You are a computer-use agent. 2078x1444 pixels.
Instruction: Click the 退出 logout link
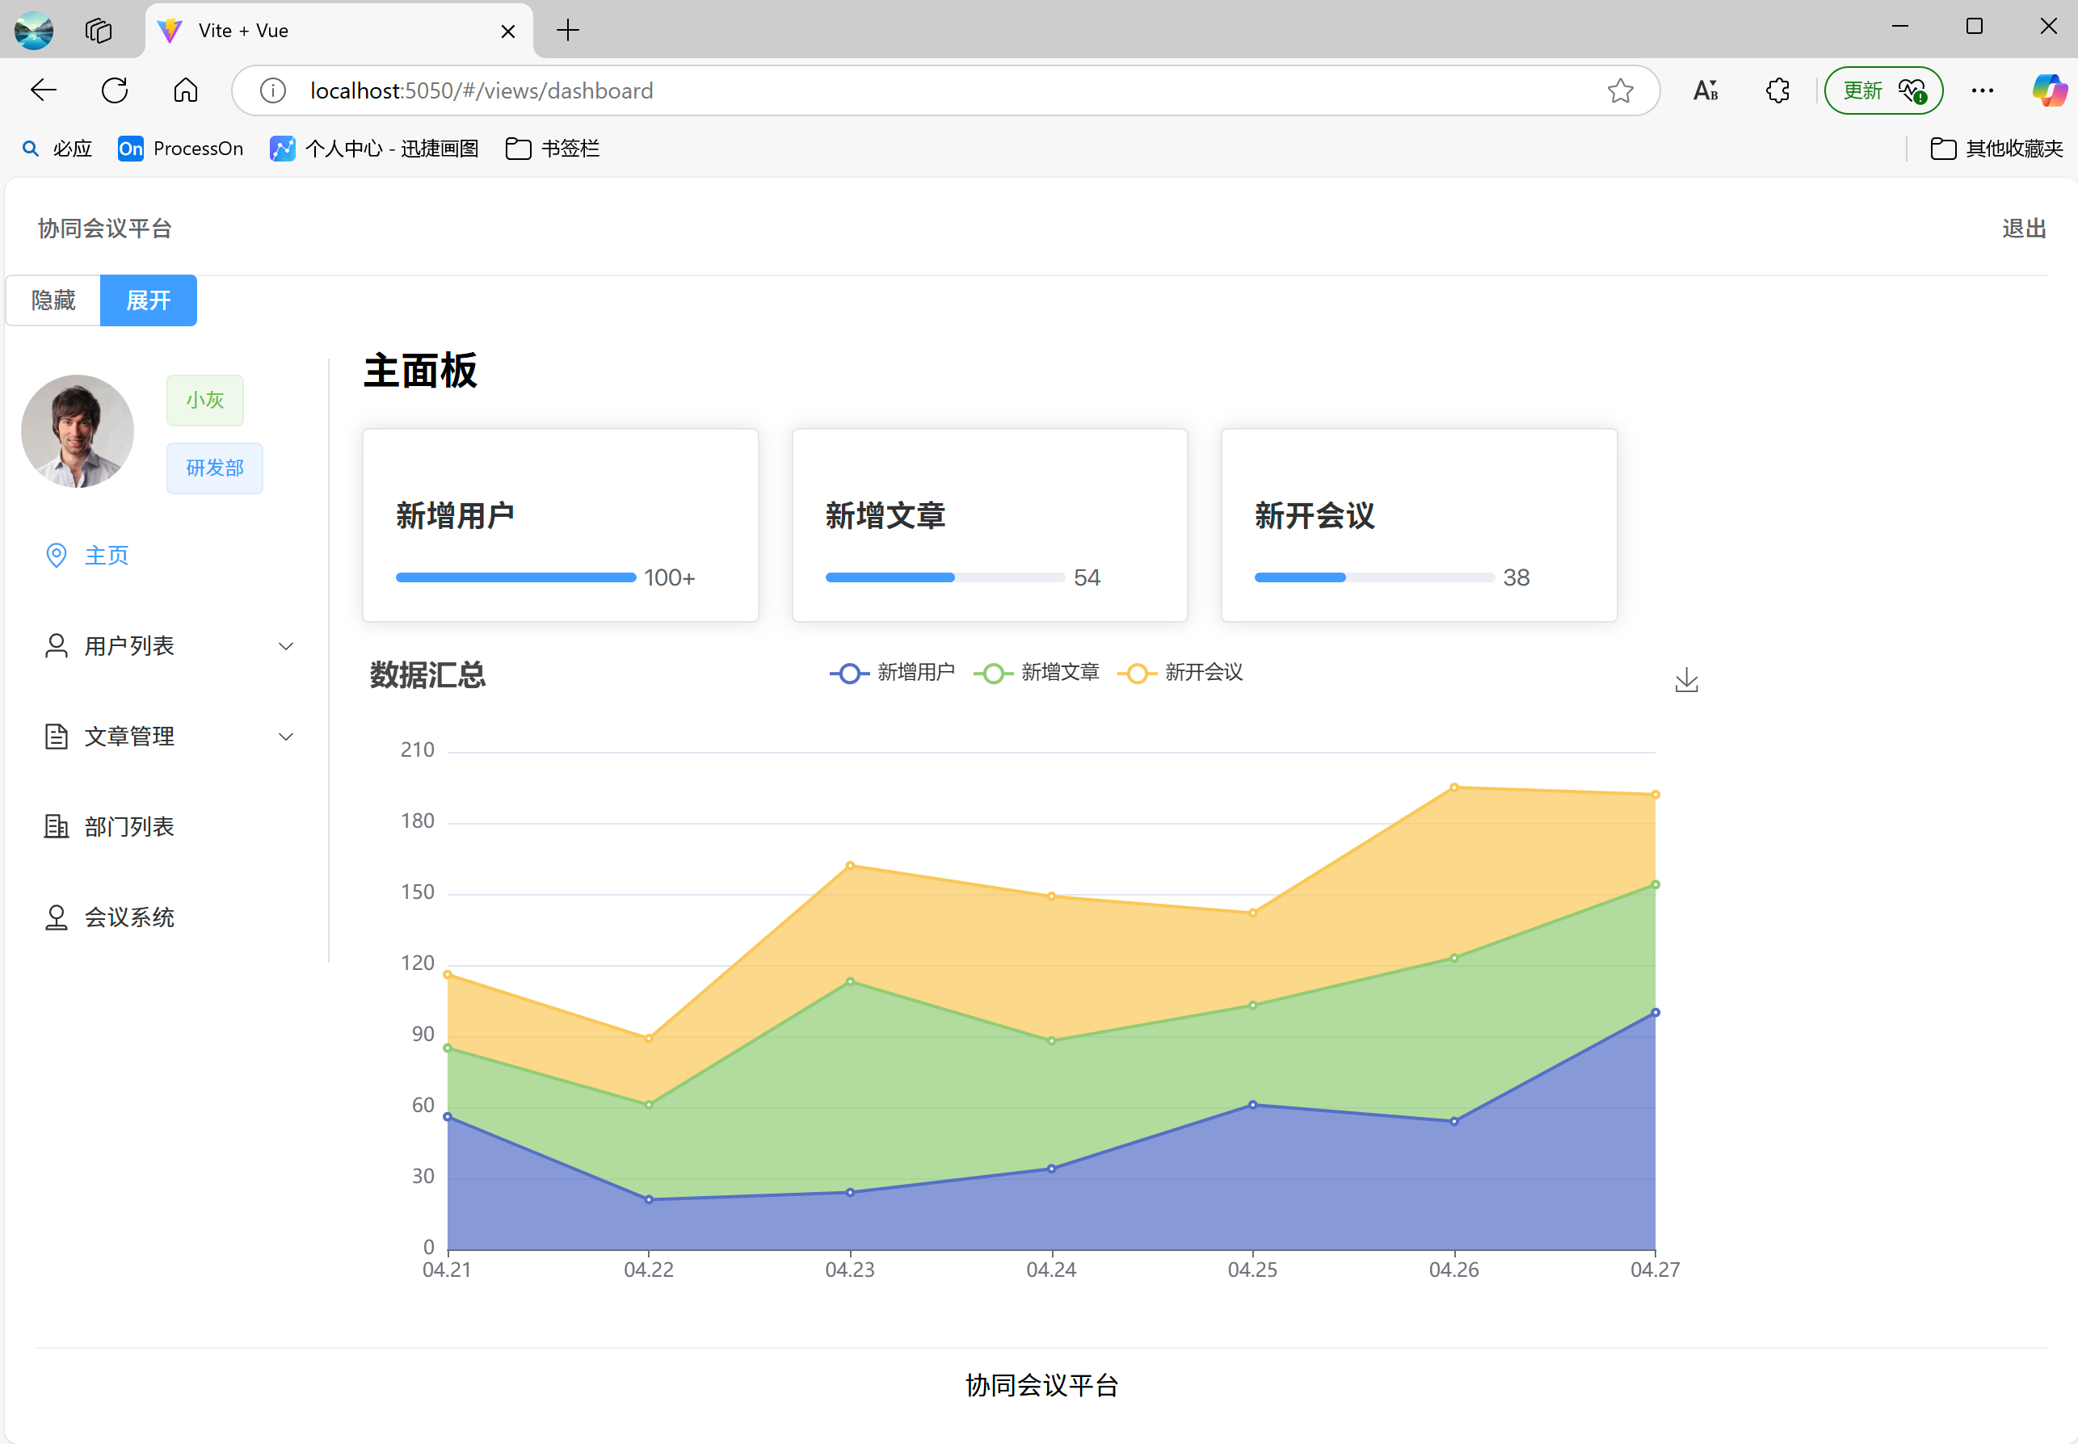tap(2024, 229)
